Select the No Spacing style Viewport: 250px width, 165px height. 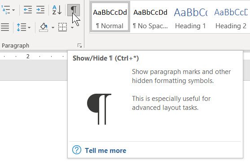tap(150, 17)
